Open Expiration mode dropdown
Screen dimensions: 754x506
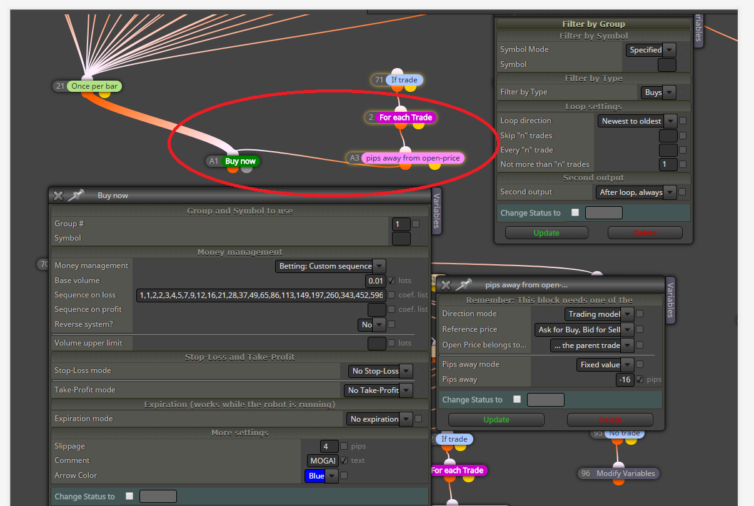[x=380, y=419]
